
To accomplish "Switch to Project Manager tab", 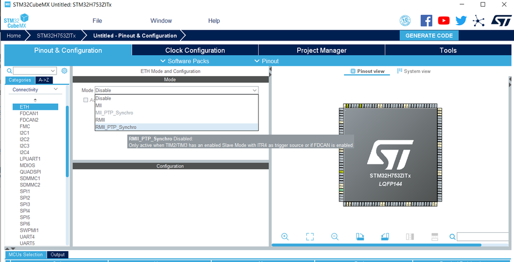I will (x=321, y=50).
